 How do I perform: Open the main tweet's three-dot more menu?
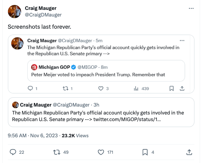(191, 8)
